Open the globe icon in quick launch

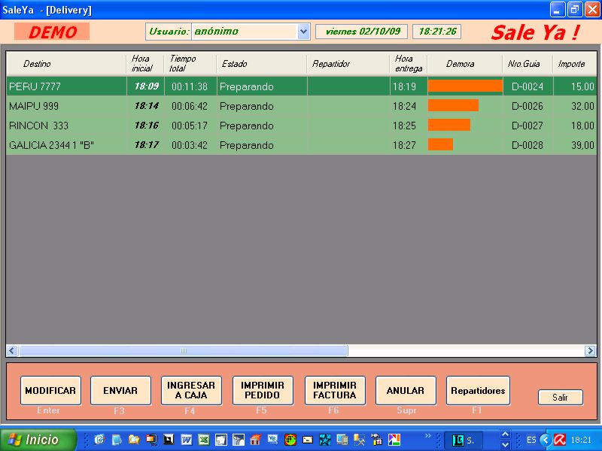[x=290, y=439]
